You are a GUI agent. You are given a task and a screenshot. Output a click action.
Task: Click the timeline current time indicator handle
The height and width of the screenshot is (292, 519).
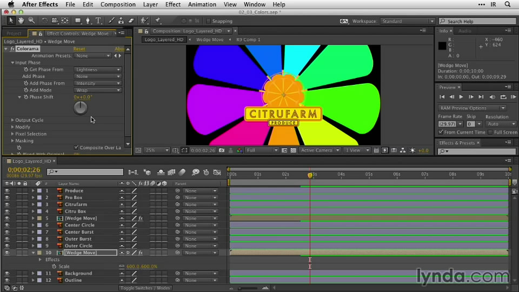pos(310,175)
